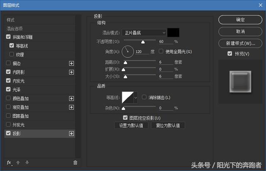Uncheck the 内阴影 checkbox
This screenshot has height=171, width=266.
point(8,72)
